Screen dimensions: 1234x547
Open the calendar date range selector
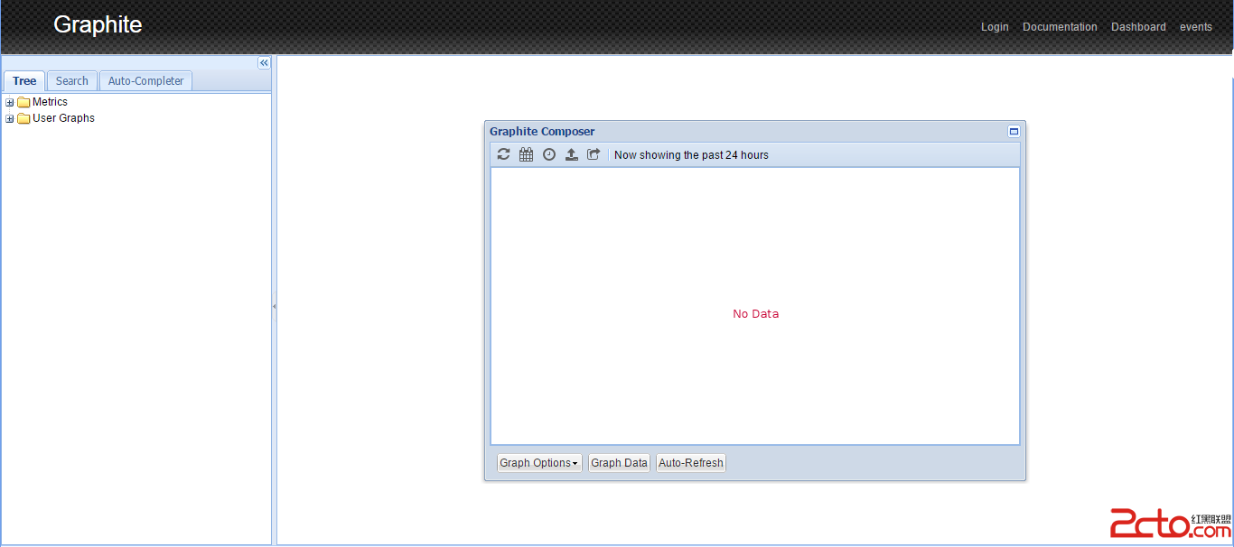click(526, 154)
